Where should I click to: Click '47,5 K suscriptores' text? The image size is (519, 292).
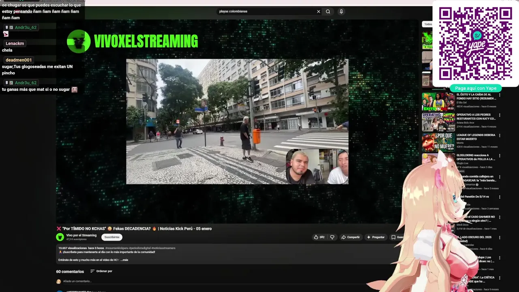tap(77, 240)
